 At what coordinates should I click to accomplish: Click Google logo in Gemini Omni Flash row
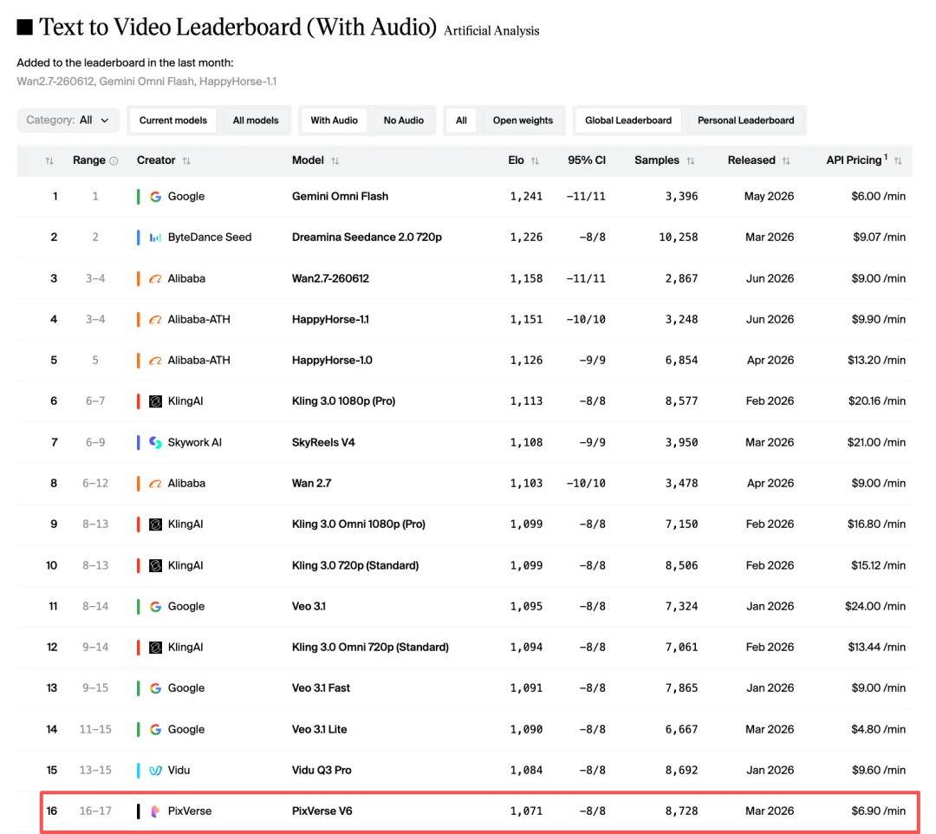coord(155,197)
